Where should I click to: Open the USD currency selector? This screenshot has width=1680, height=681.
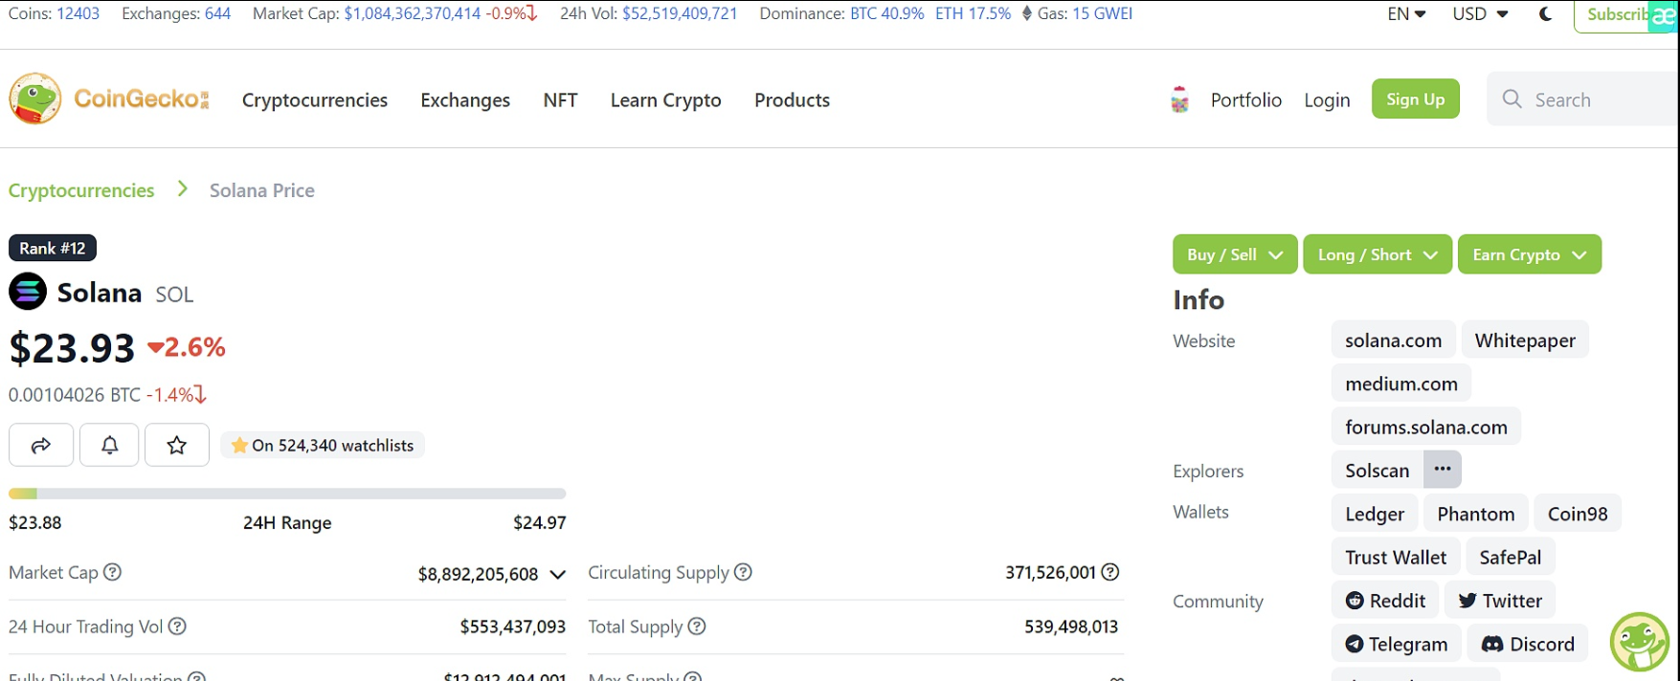point(1479,14)
